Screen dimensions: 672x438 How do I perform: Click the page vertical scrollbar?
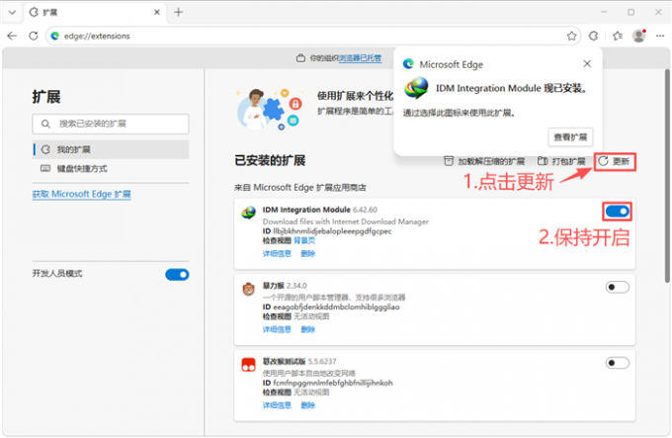(667, 176)
